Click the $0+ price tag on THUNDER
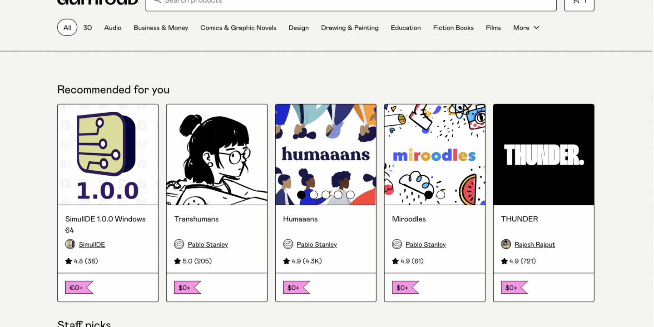The image size is (654, 327). tap(514, 287)
